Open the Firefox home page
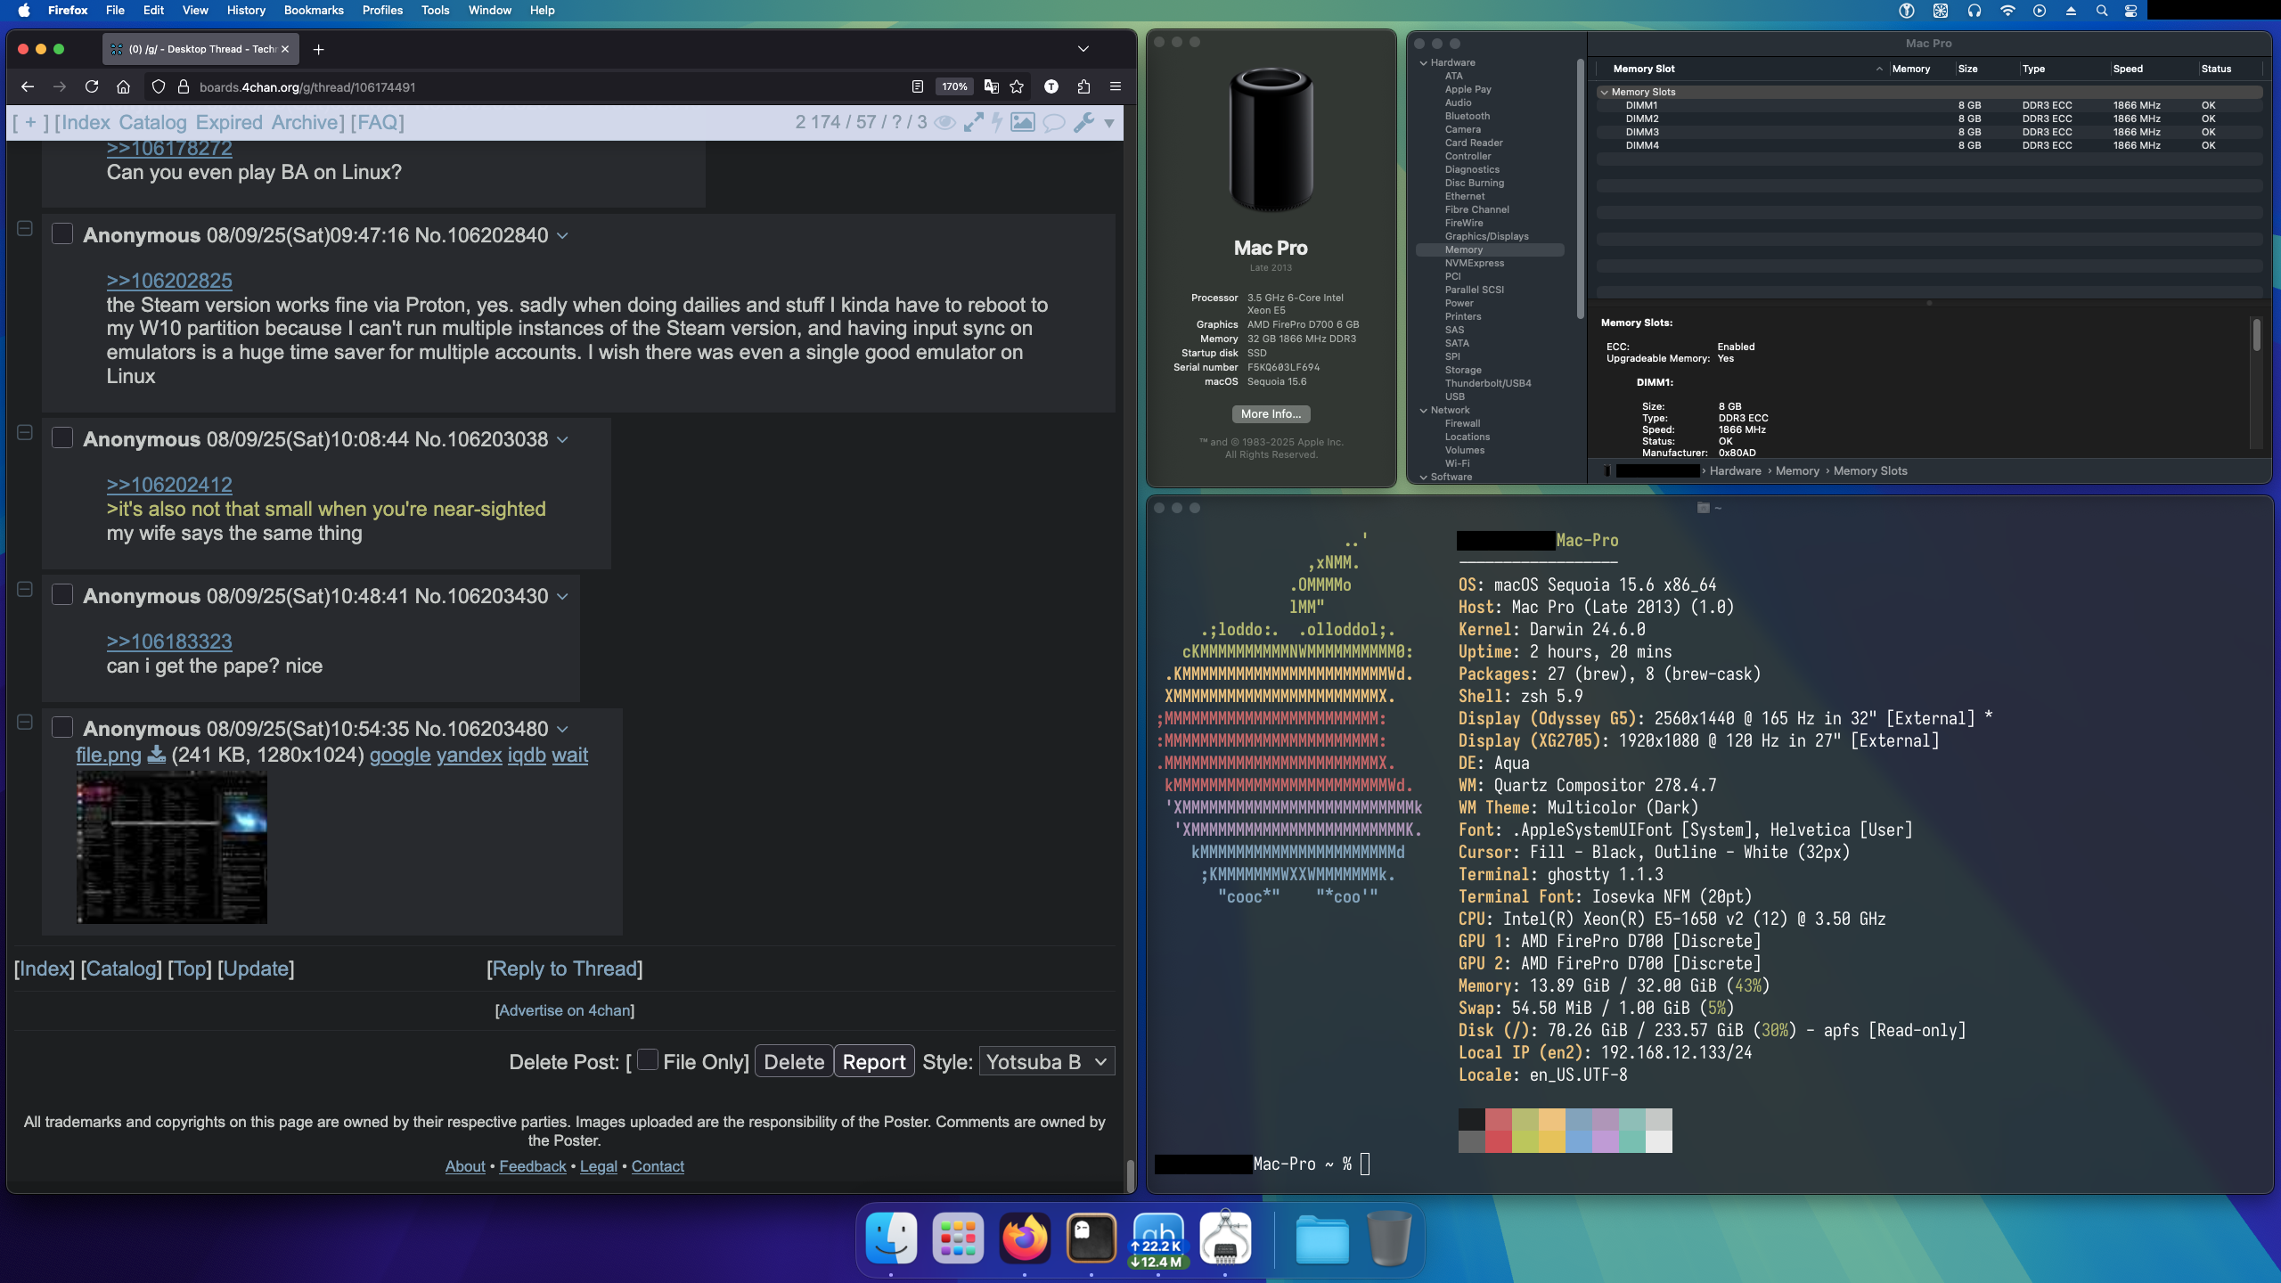2281x1283 pixels. coord(124,86)
